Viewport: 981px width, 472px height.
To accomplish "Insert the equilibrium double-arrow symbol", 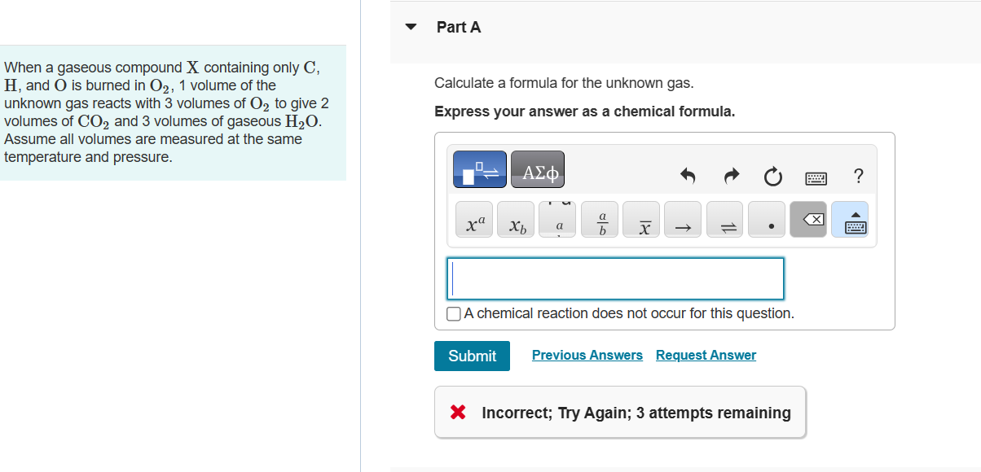I will pos(724,219).
